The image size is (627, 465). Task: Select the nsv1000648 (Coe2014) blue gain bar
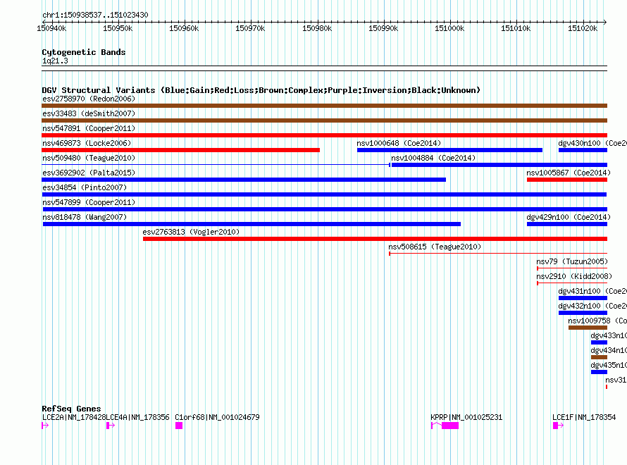[x=450, y=150]
